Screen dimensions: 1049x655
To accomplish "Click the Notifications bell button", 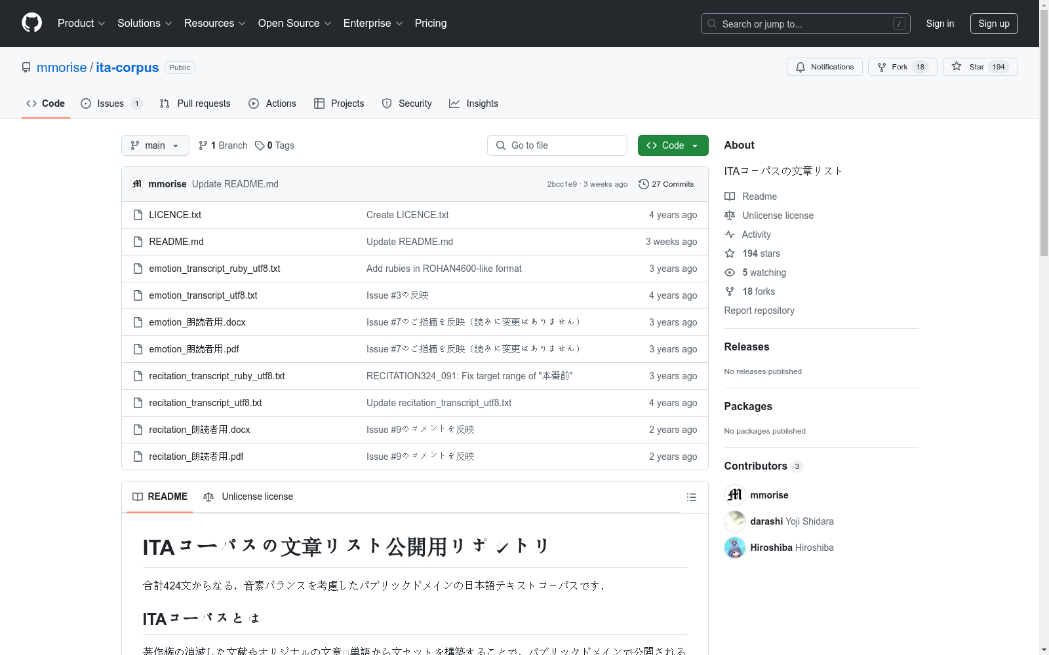I will click(x=824, y=67).
